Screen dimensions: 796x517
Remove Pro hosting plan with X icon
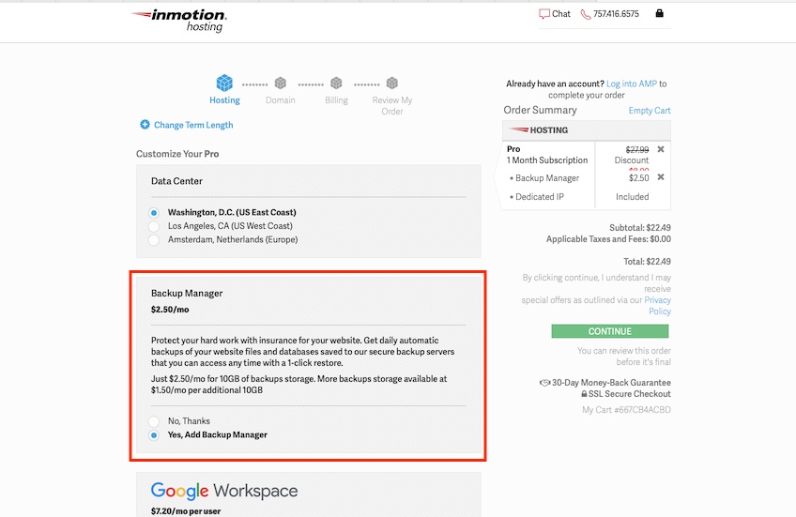(x=661, y=149)
